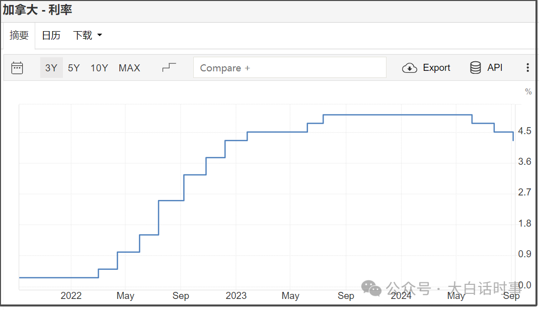Switch to the 摘要 tab
The width and height of the screenshot is (539, 310).
pyautogui.click(x=19, y=35)
